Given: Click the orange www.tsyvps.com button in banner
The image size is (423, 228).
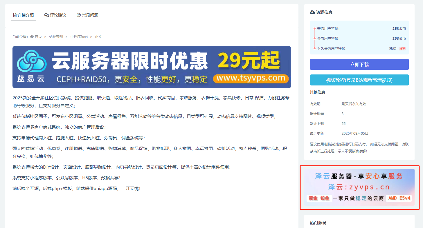Looking at the screenshot, I should (251, 78).
